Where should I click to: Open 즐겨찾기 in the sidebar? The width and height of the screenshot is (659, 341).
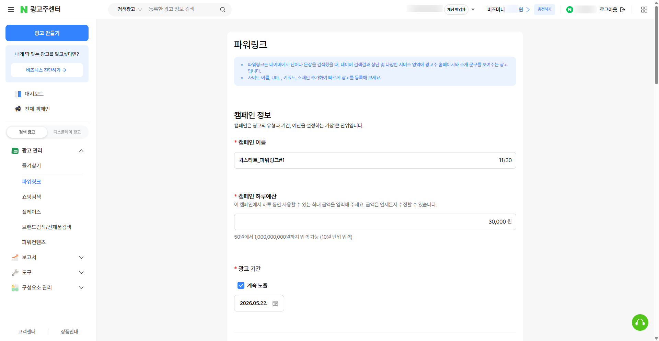pos(32,166)
